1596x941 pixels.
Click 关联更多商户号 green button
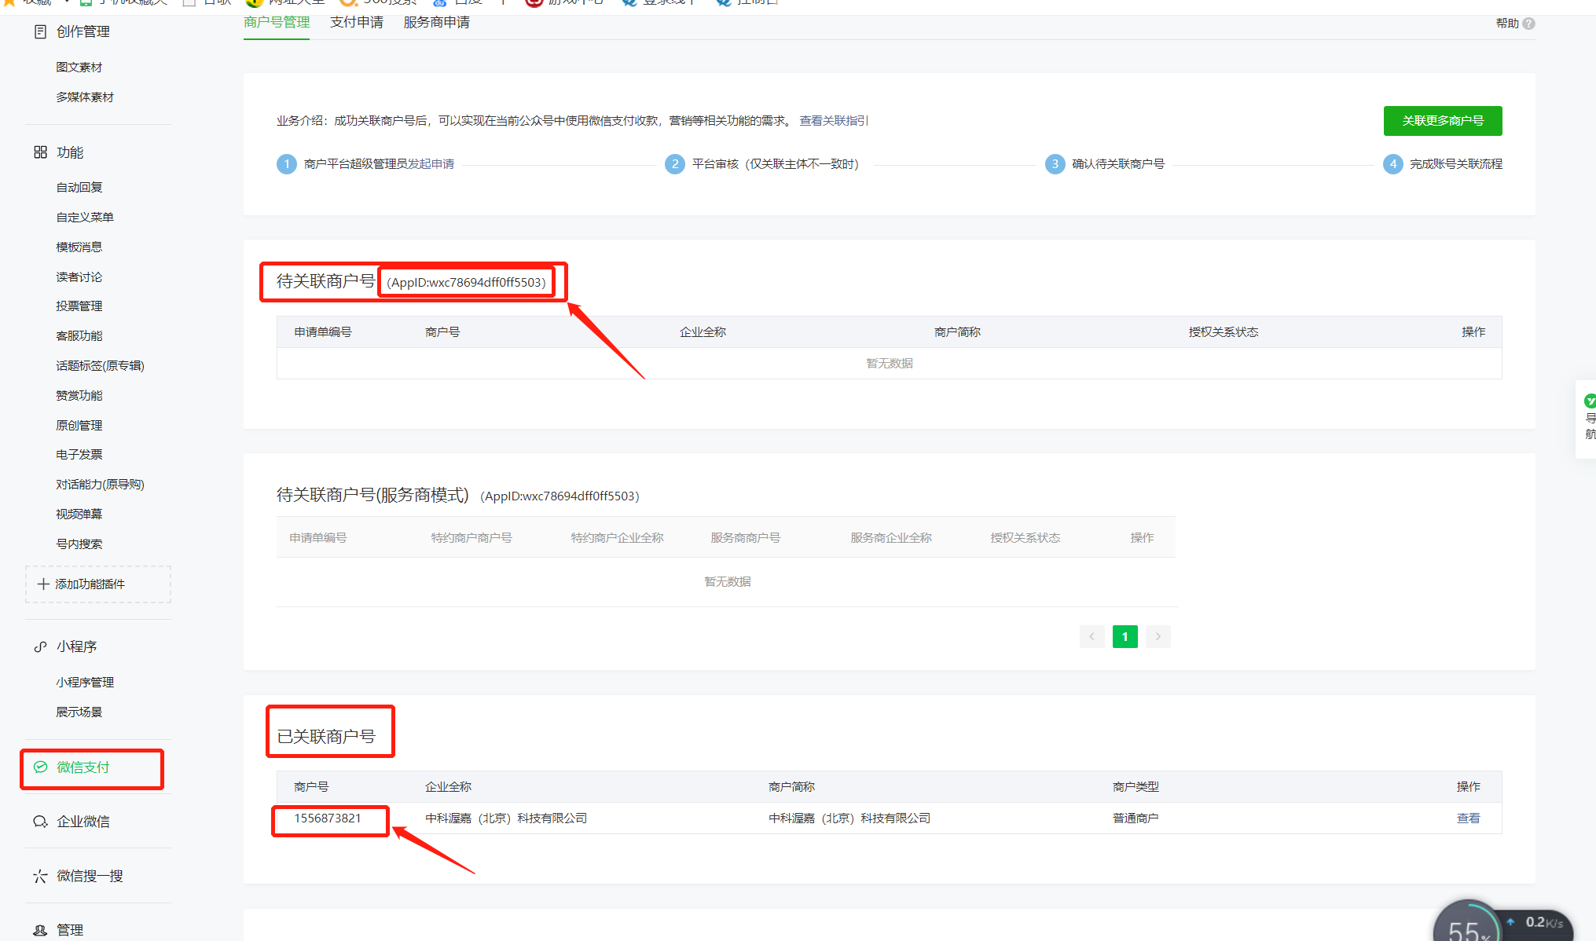(x=1442, y=121)
